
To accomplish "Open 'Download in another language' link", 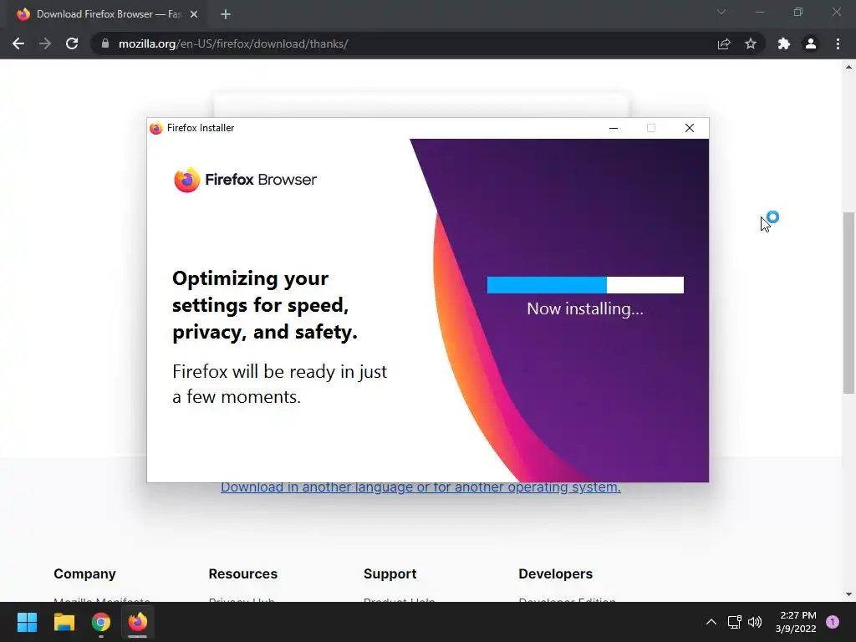I will (x=420, y=487).
